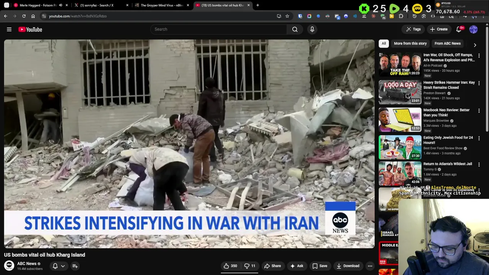Click the green Rumble play icon
489x275 pixels.
(394, 8)
